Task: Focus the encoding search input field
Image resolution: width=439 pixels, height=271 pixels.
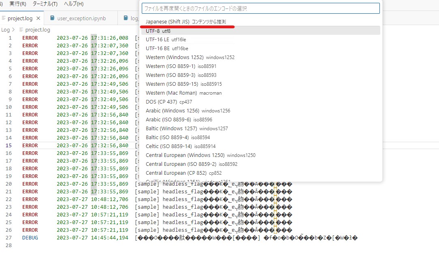Action: pos(260,8)
